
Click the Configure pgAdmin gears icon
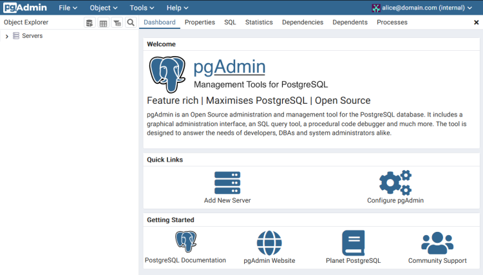[x=395, y=183]
